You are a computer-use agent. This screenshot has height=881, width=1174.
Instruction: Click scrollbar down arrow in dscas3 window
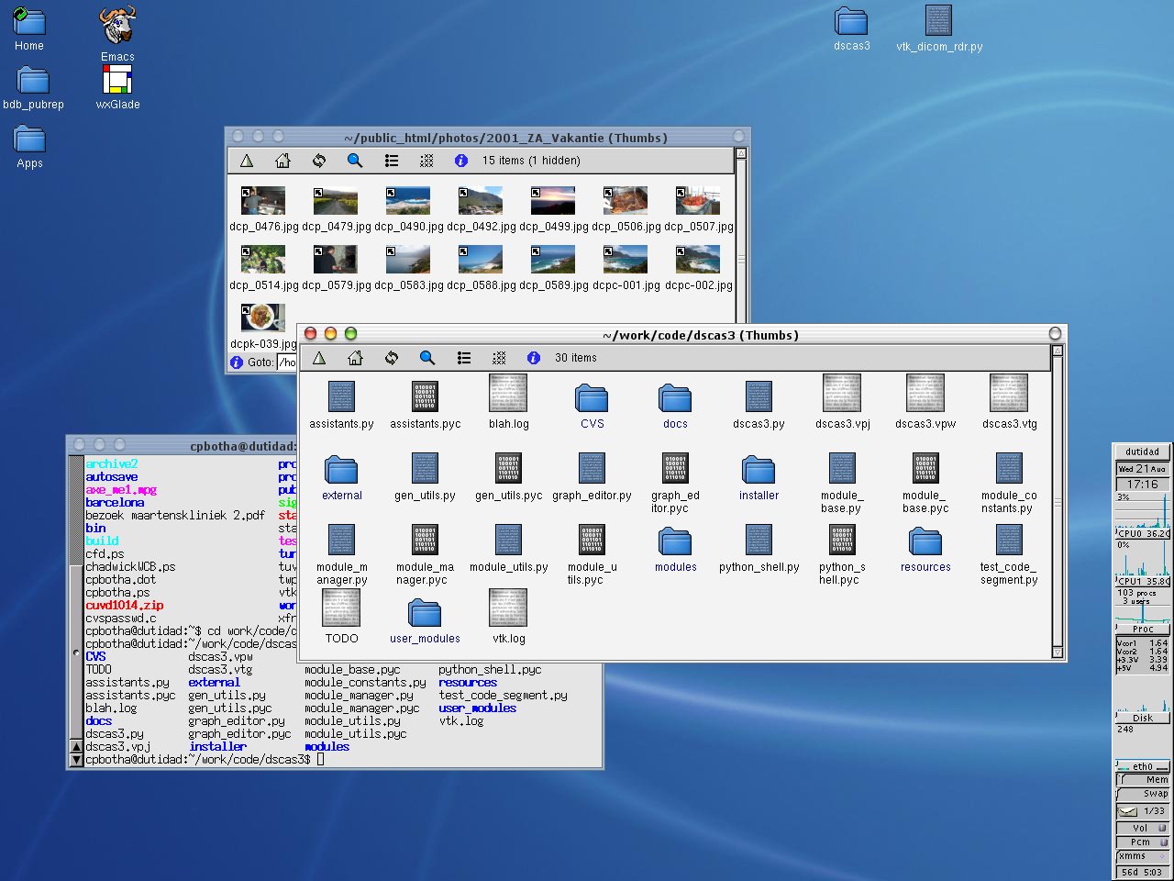1057,652
